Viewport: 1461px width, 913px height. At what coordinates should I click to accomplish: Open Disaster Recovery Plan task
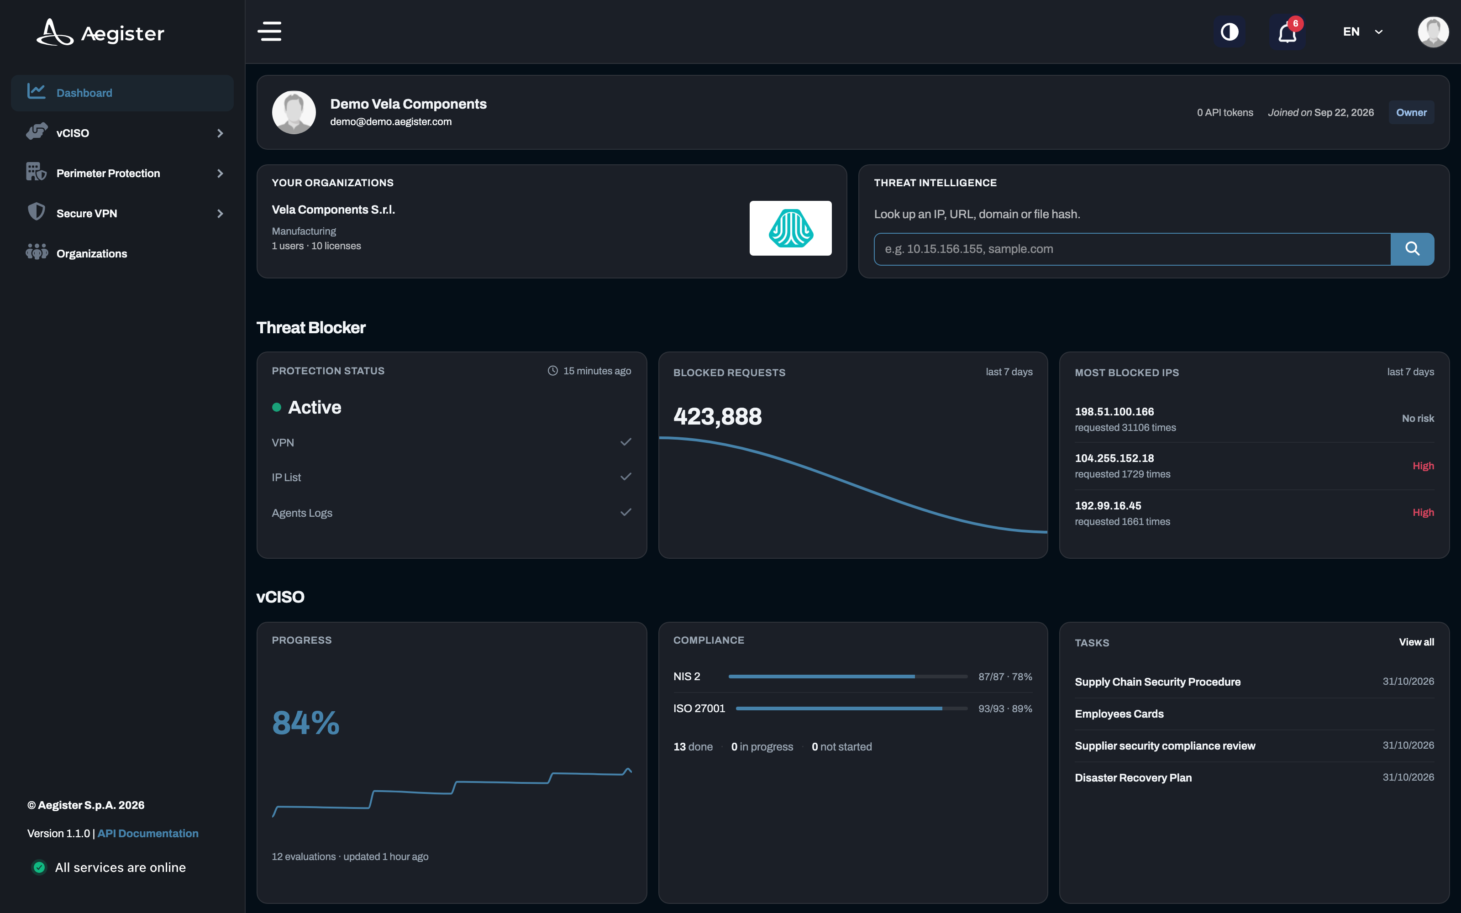click(1133, 778)
